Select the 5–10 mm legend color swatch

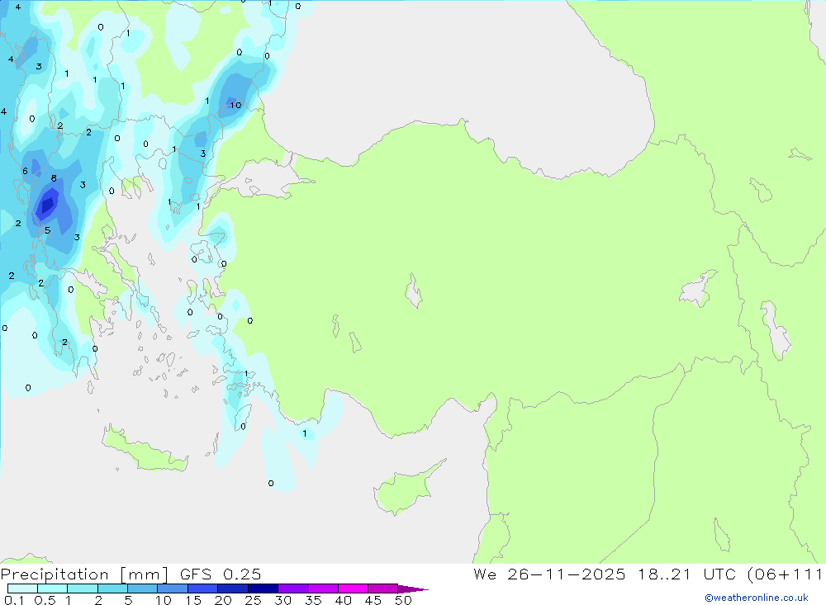pos(142,588)
